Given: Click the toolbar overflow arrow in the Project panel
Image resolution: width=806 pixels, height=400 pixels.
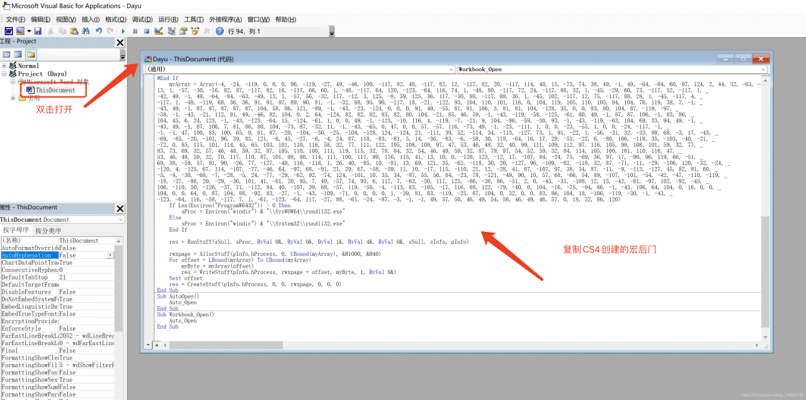Looking at the screenshot, I should click(122, 55).
